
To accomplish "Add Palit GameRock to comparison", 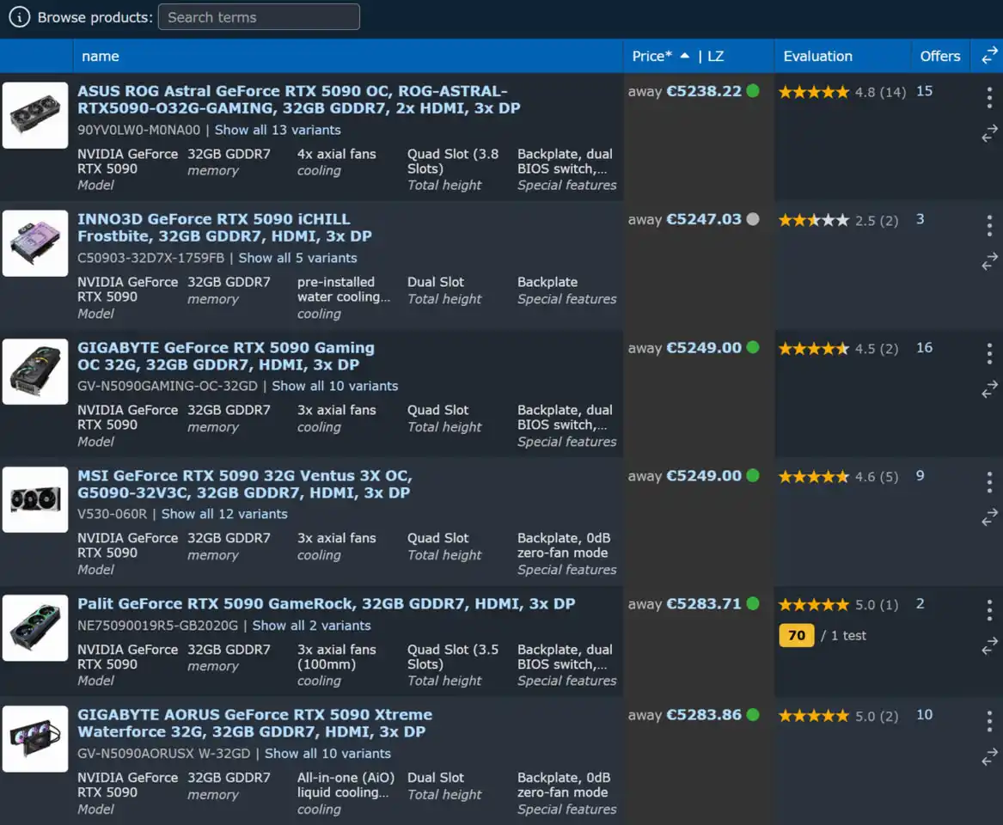I will pyautogui.click(x=989, y=645).
